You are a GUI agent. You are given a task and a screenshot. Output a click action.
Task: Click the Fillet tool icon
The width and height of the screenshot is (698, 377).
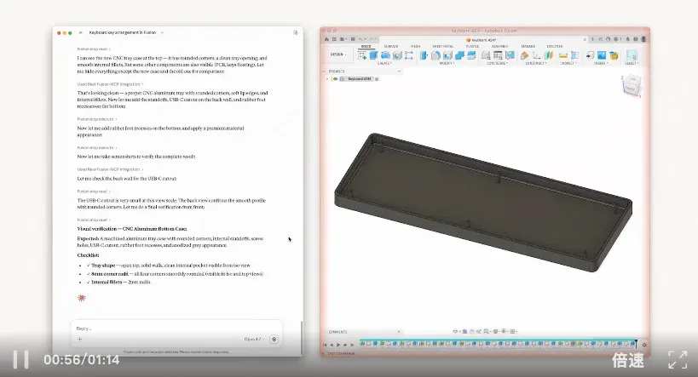[436, 55]
